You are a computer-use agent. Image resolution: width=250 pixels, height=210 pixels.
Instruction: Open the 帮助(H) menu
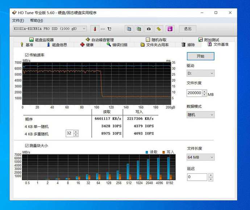(36, 21)
